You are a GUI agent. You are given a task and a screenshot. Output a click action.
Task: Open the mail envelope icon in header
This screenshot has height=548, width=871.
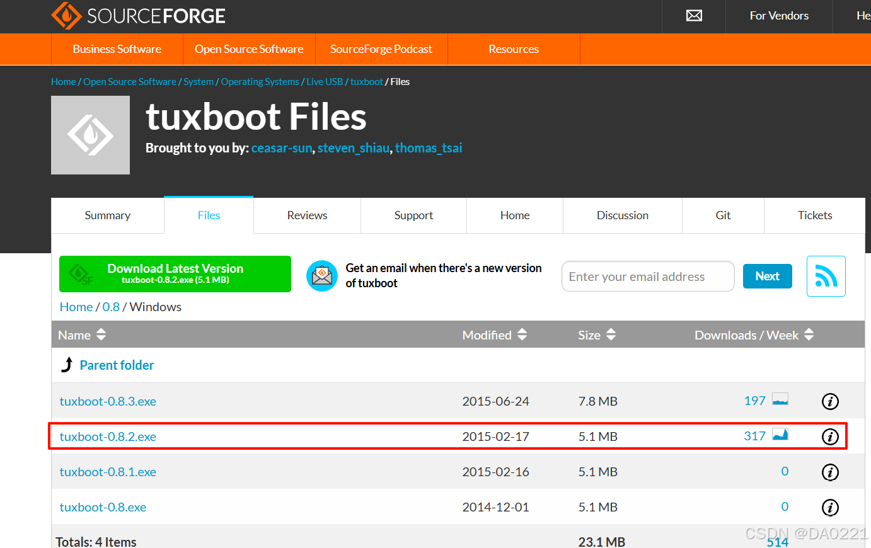(x=694, y=16)
